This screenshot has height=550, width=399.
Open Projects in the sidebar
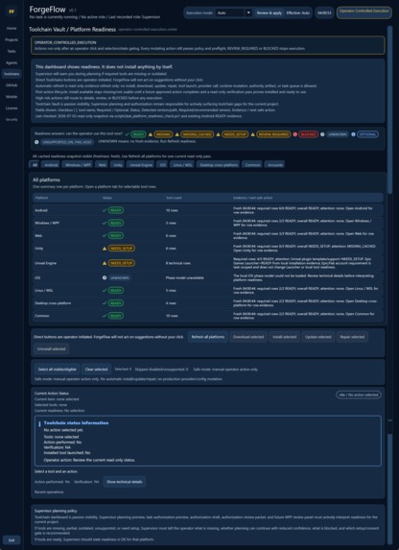pos(12,39)
